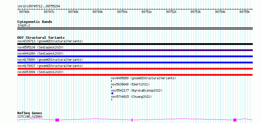Click the 99748k ruler tick label
Screen dimensions: 261x123
point(73,12)
